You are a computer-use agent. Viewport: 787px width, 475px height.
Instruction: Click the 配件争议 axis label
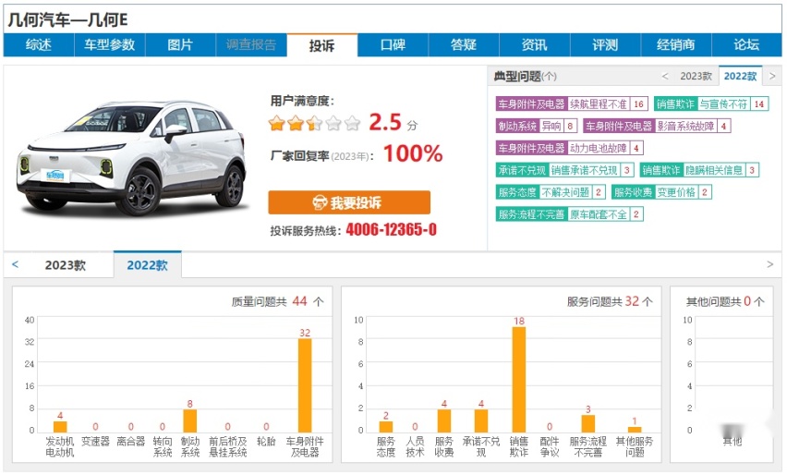[550, 446]
